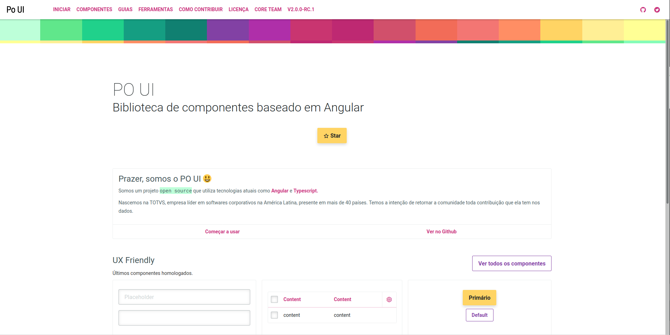
Task: Click the large 'PO UI' title
Action: pyautogui.click(x=134, y=89)
